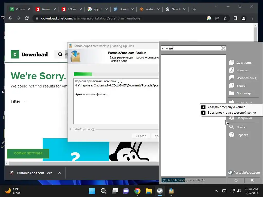Viewport: 263px width, 197px height.
Task: Click Google icon in address bar
Action: [x=209, y=18]
